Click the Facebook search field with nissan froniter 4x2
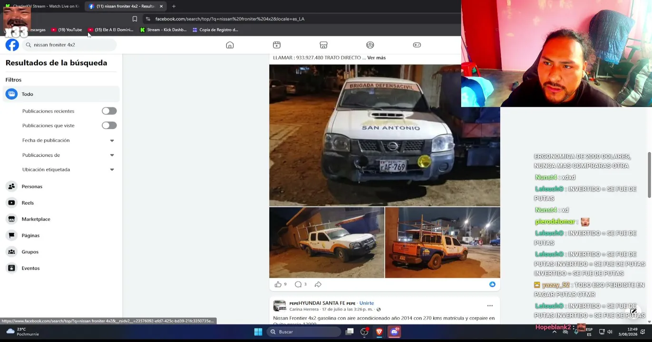652x342 pixels. click(68, 45)
